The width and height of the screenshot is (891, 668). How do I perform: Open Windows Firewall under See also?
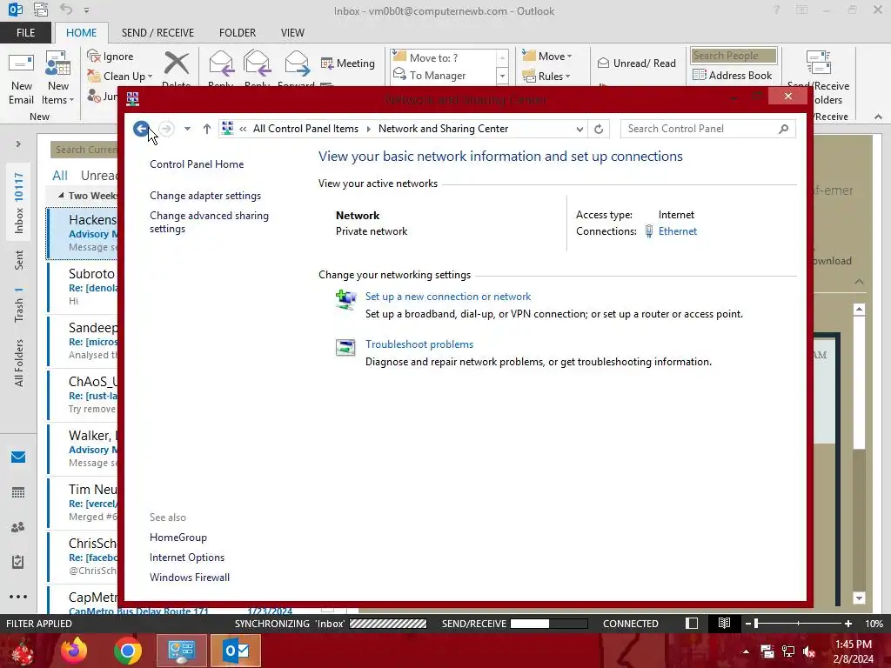tap(189, 578)
